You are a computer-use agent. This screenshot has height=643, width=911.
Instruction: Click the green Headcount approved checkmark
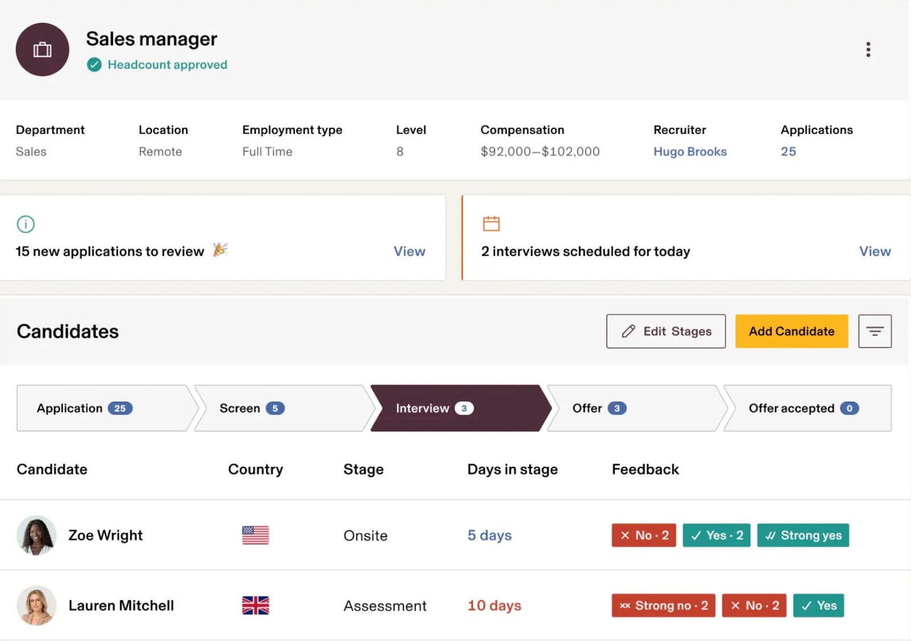point(94,64)
